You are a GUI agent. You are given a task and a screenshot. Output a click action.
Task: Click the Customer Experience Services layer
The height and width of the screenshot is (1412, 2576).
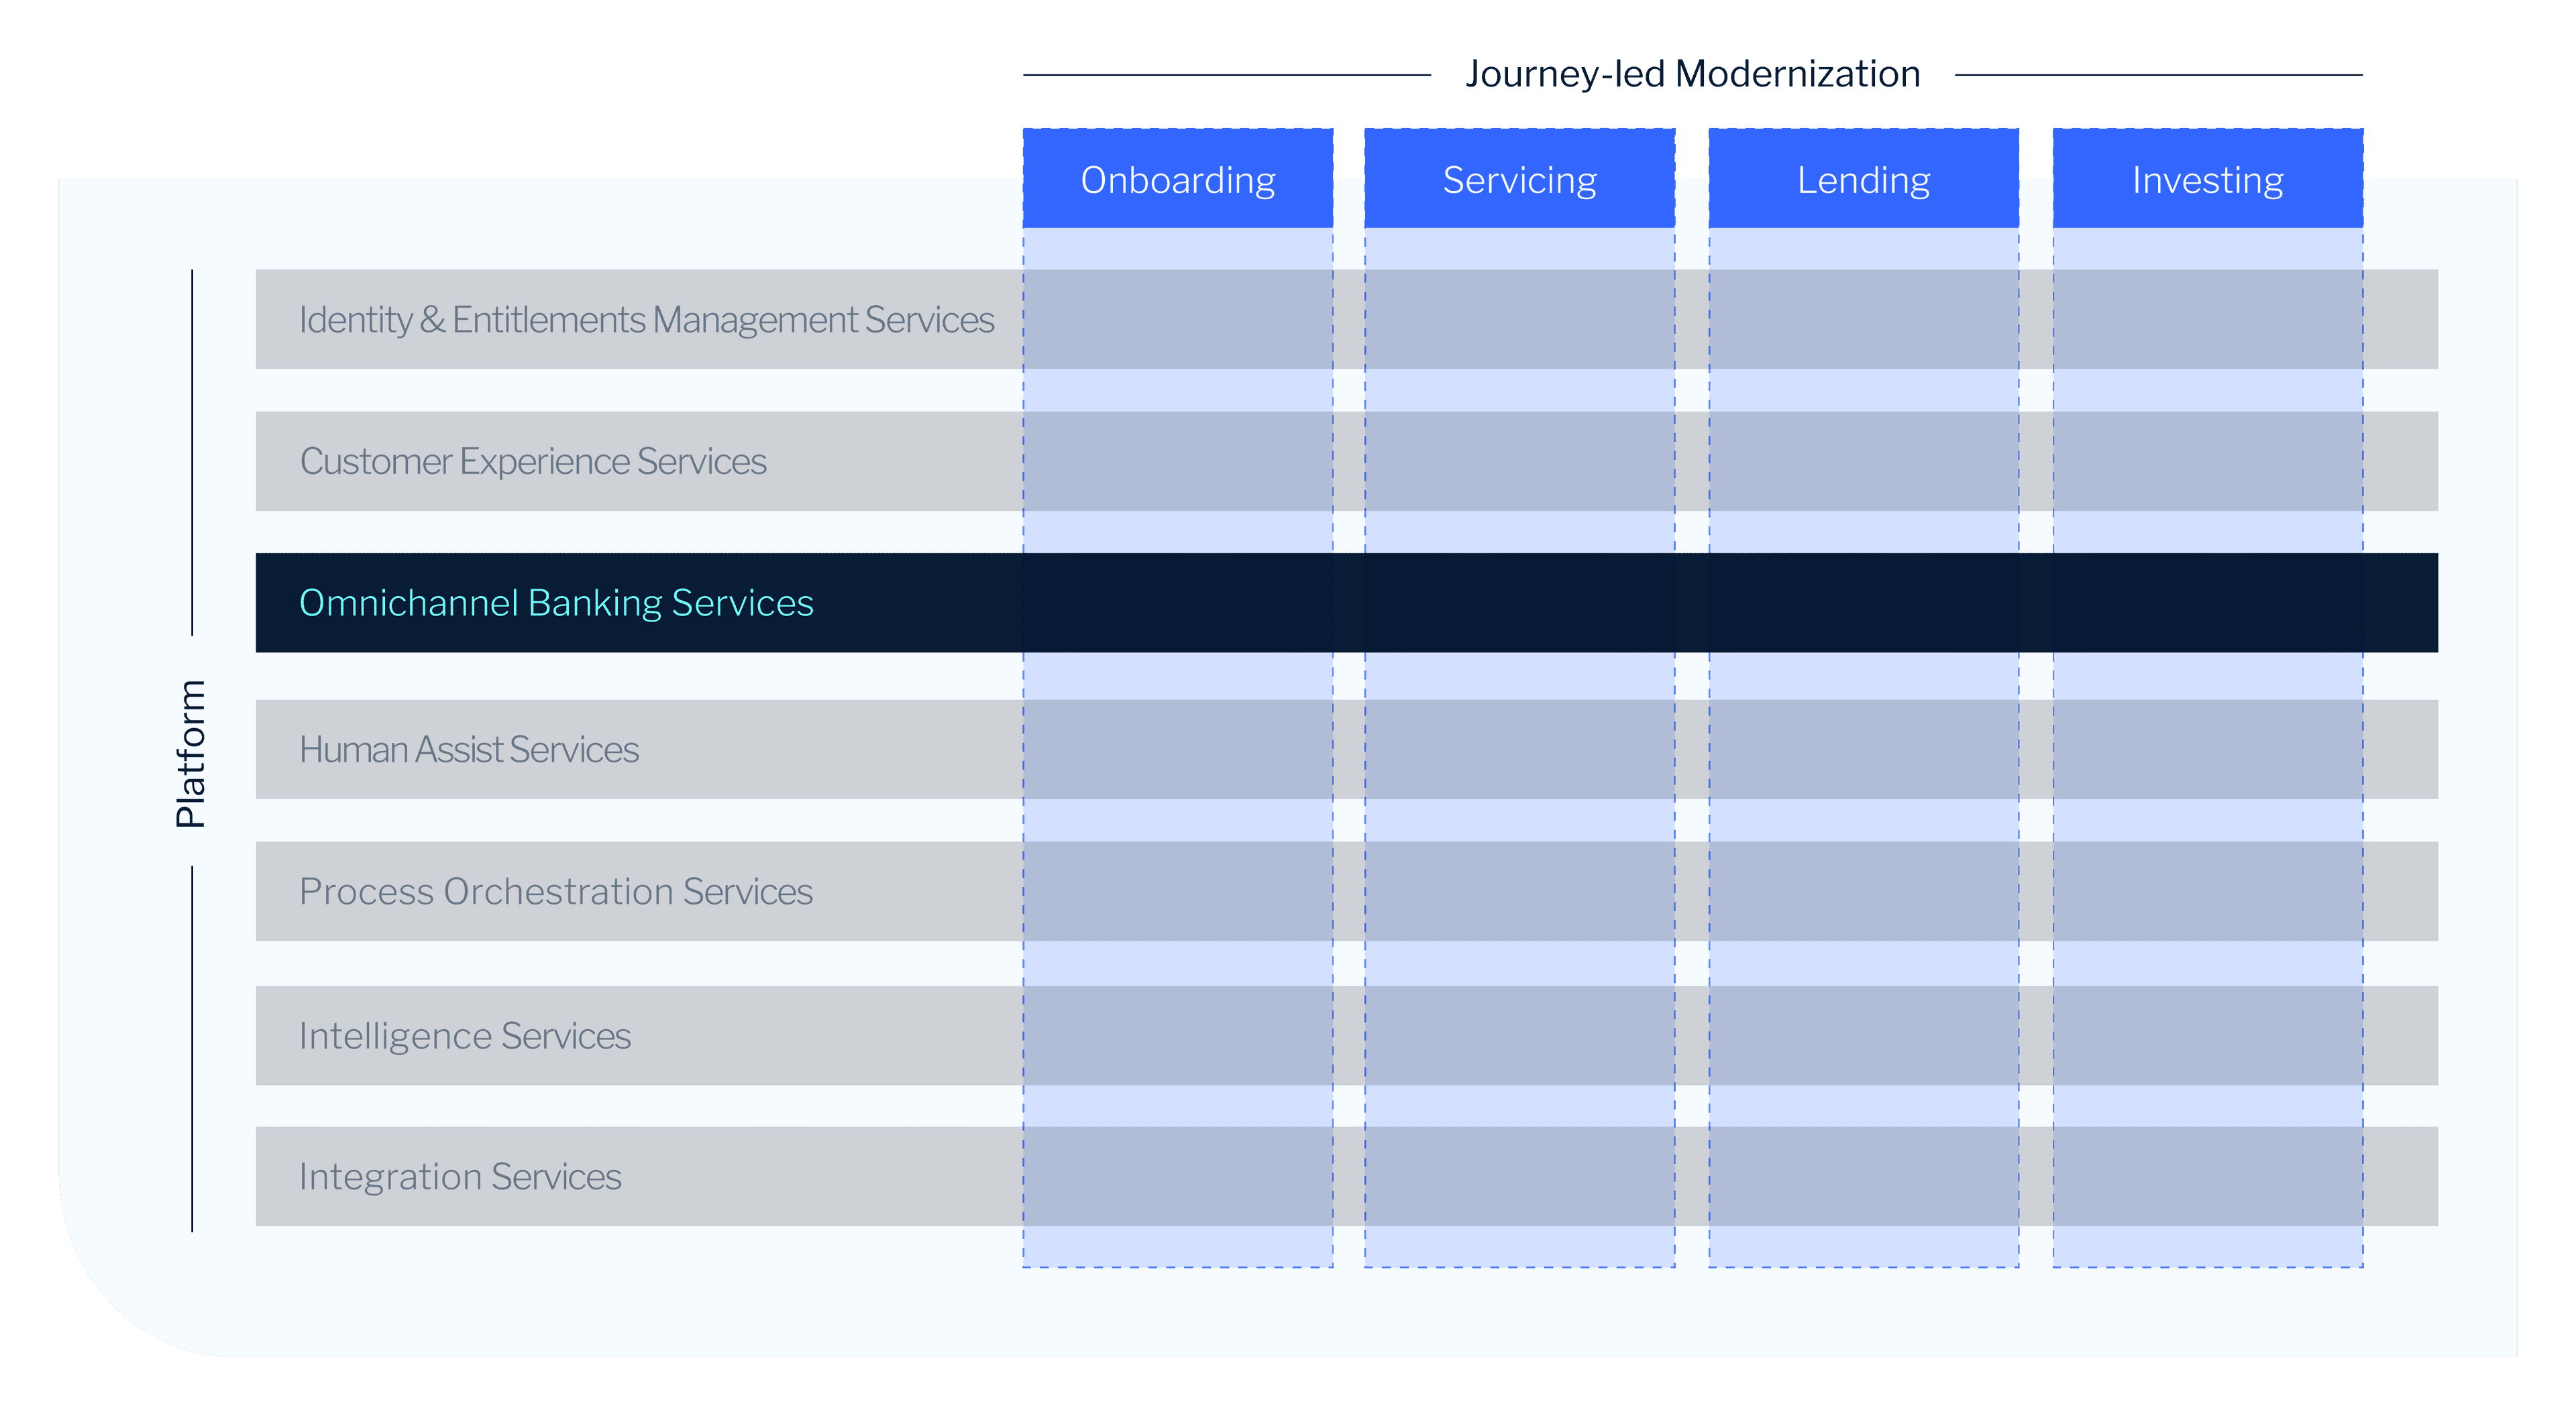click(x=533, y=461)
